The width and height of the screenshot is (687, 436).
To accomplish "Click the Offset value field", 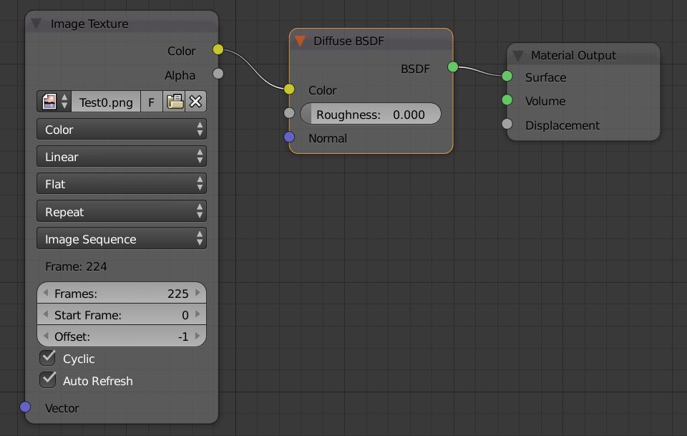I will [122, 336].
